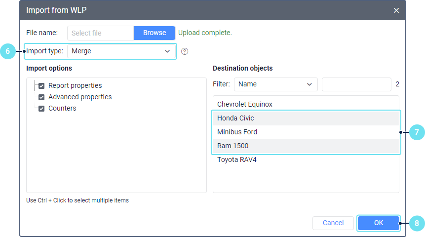
Task: Confirm import with OK button
Action: click(379, 223)
